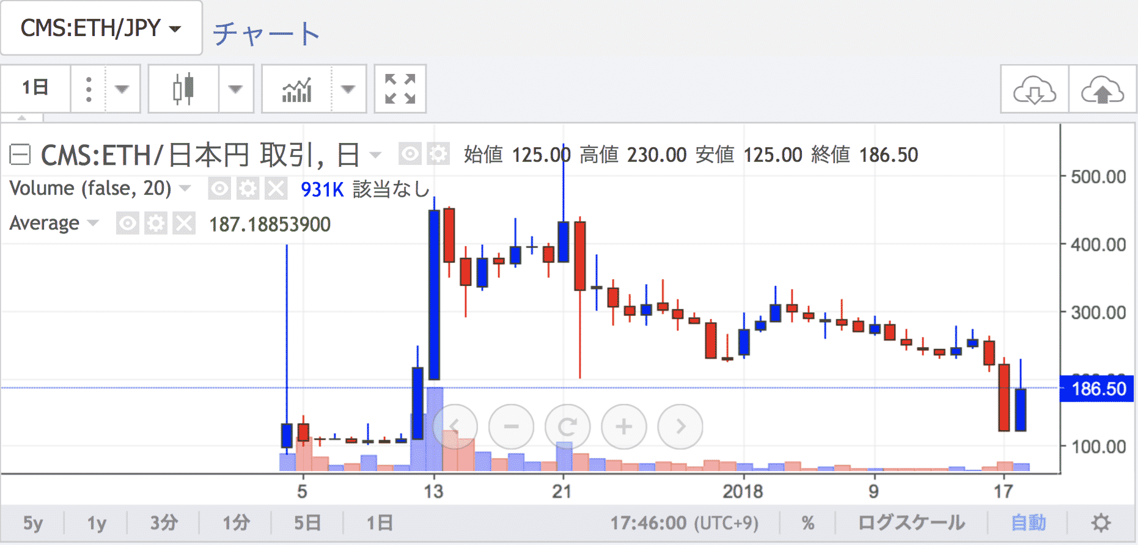Save chart via cloud upload icon

point(1103,89)
